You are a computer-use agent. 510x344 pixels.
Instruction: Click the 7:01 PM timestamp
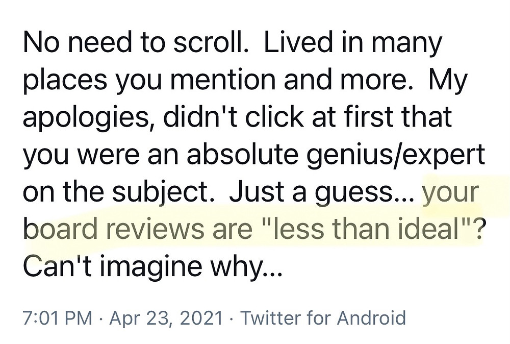point(58,318)
